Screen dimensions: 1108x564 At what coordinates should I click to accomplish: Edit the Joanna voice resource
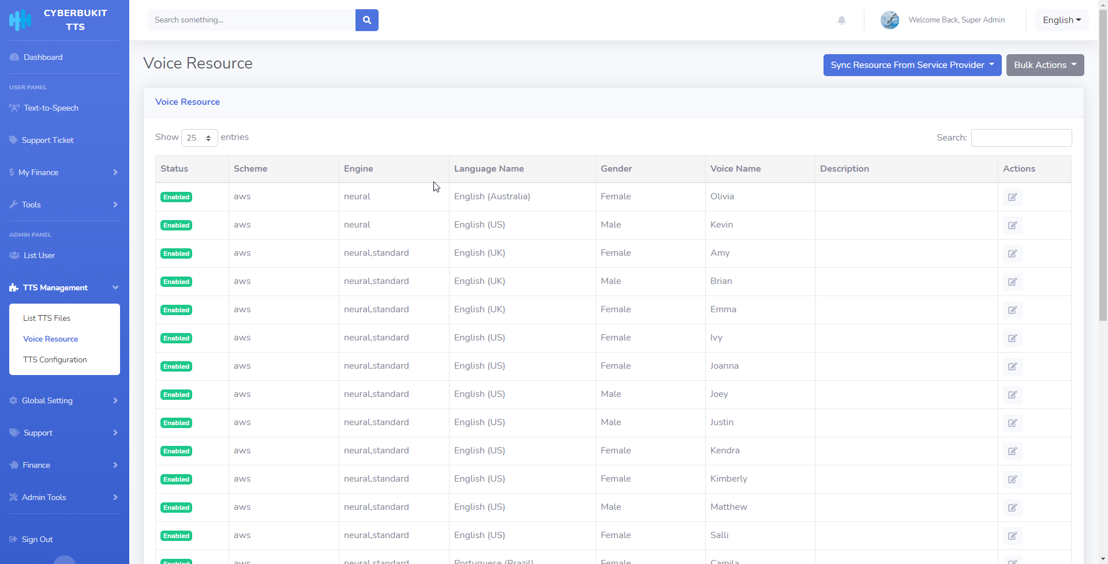[x=1012, y=366]
